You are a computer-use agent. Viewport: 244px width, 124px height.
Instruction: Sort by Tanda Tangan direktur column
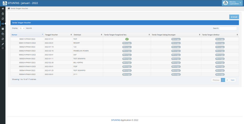(x=220, y=35)
